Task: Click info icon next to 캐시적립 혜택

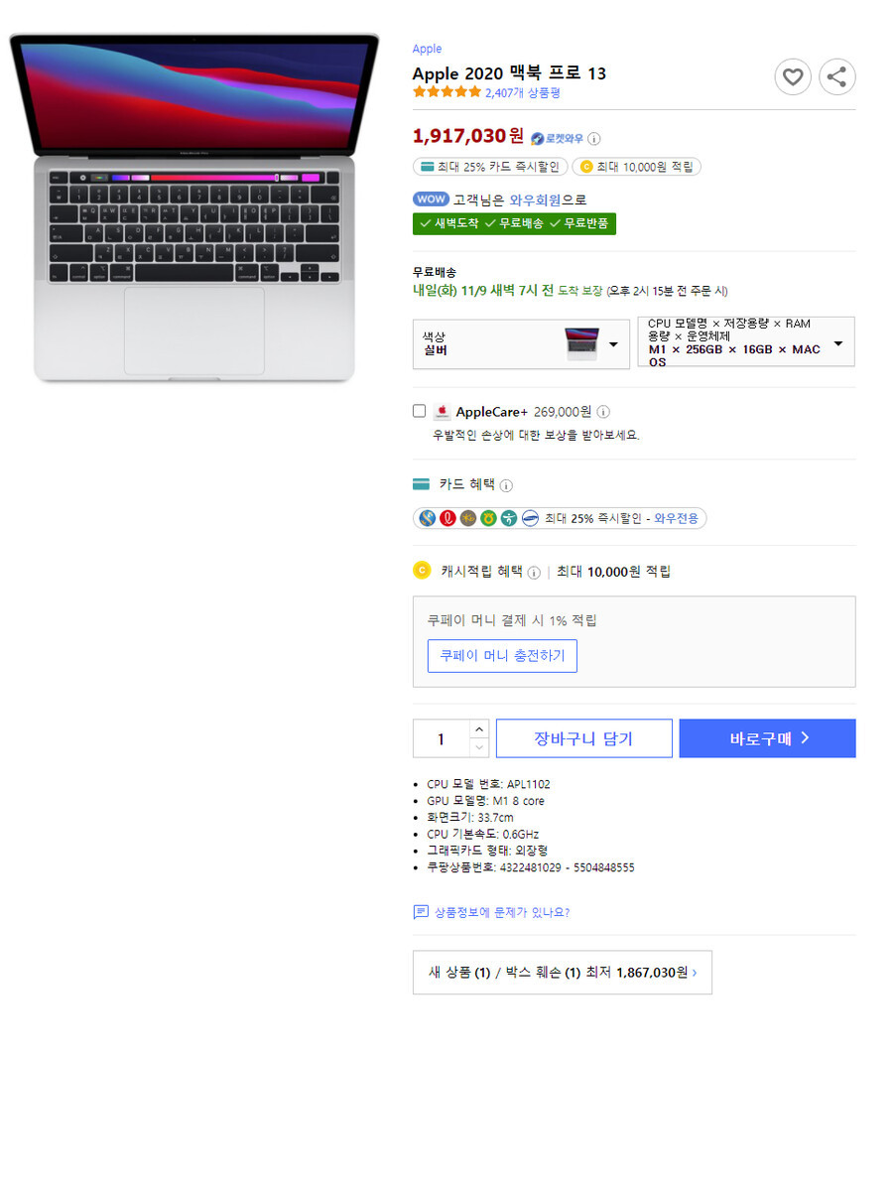Action: pyautogui.click(x=534, y=573)
